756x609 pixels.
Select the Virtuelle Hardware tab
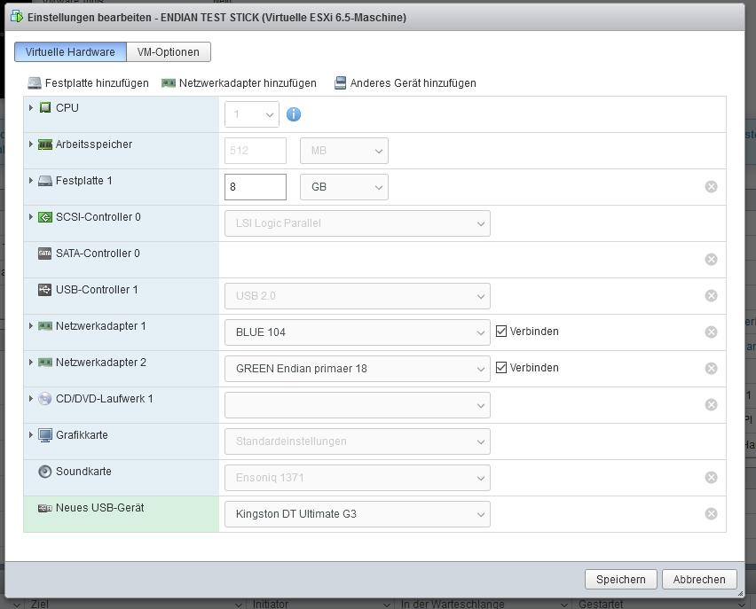70,52
